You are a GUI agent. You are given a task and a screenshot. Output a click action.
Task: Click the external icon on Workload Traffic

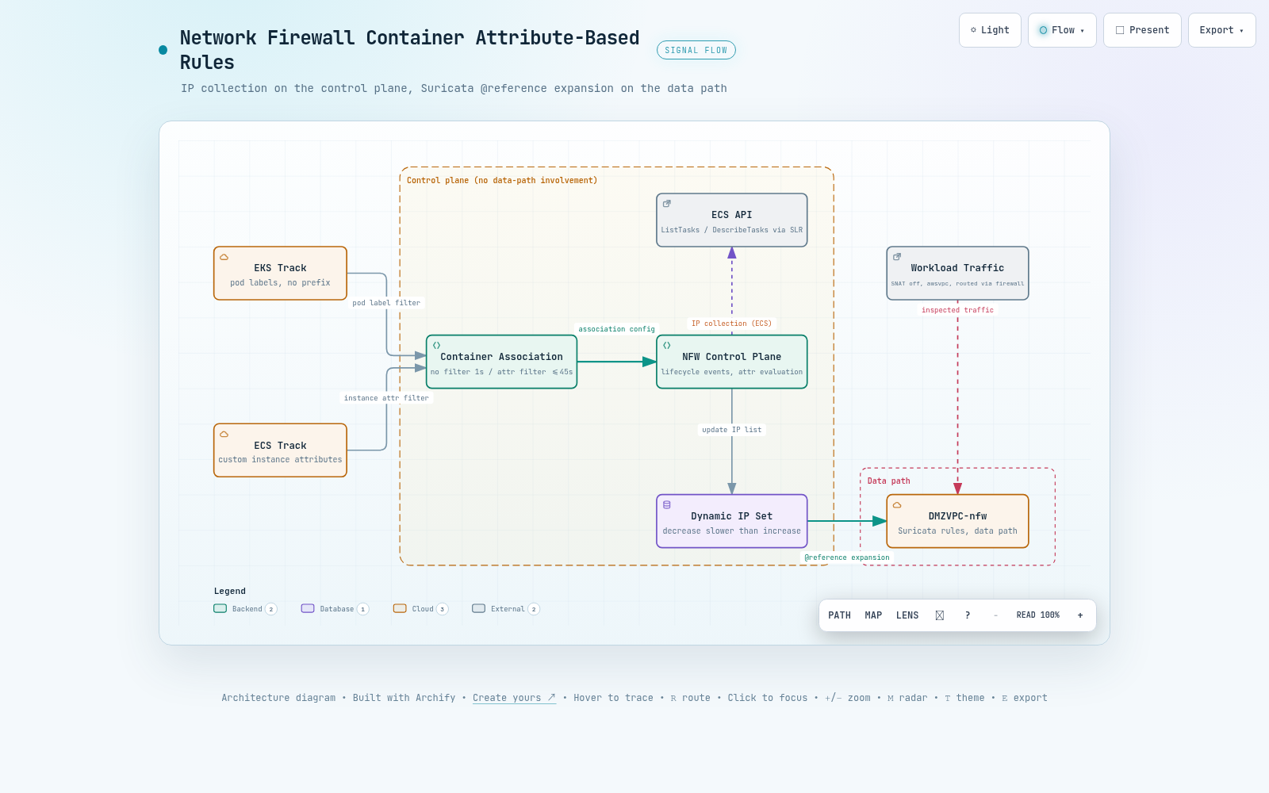click(897, 257)
